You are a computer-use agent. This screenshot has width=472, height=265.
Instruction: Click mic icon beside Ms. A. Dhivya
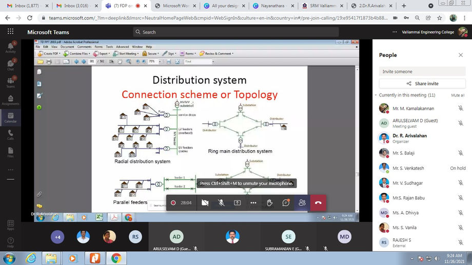pos(461,213)
